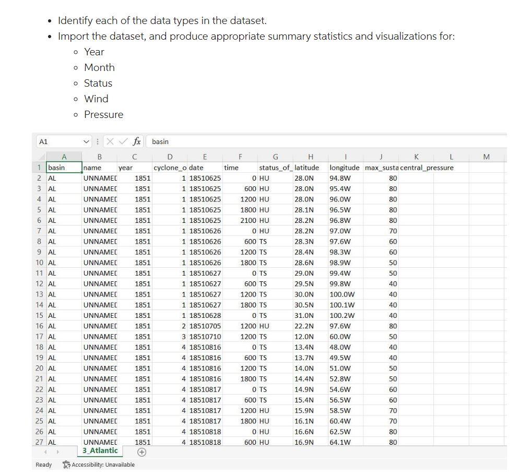Click date cell 18510710
Viewport: 519px width, 475px height.
coord(205,337)
